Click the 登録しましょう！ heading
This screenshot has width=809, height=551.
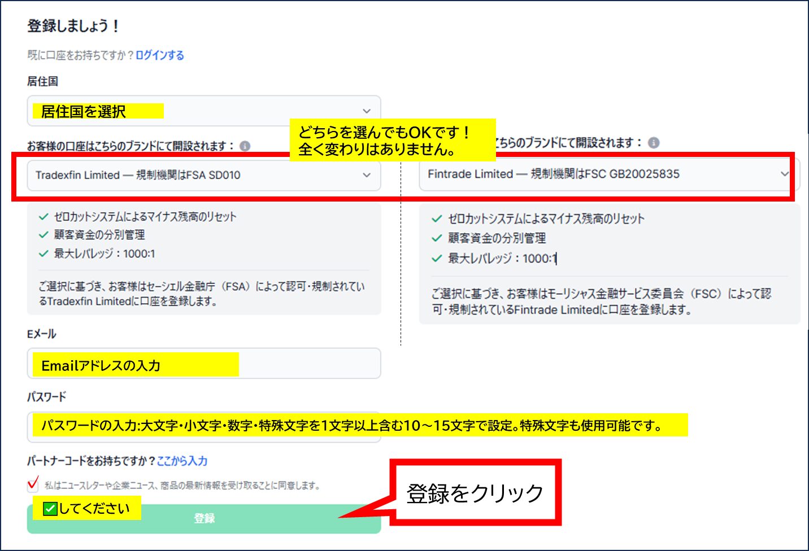point(73,26)
